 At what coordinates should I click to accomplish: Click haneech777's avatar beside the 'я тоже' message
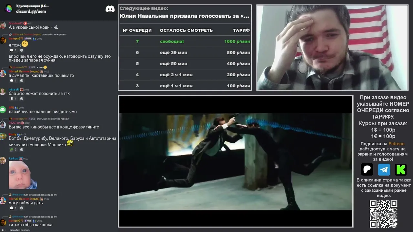pos(3,40)
